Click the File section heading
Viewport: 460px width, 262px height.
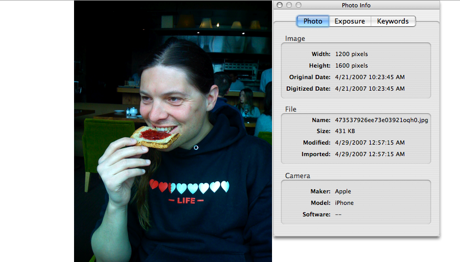click(x=291, y=109)
